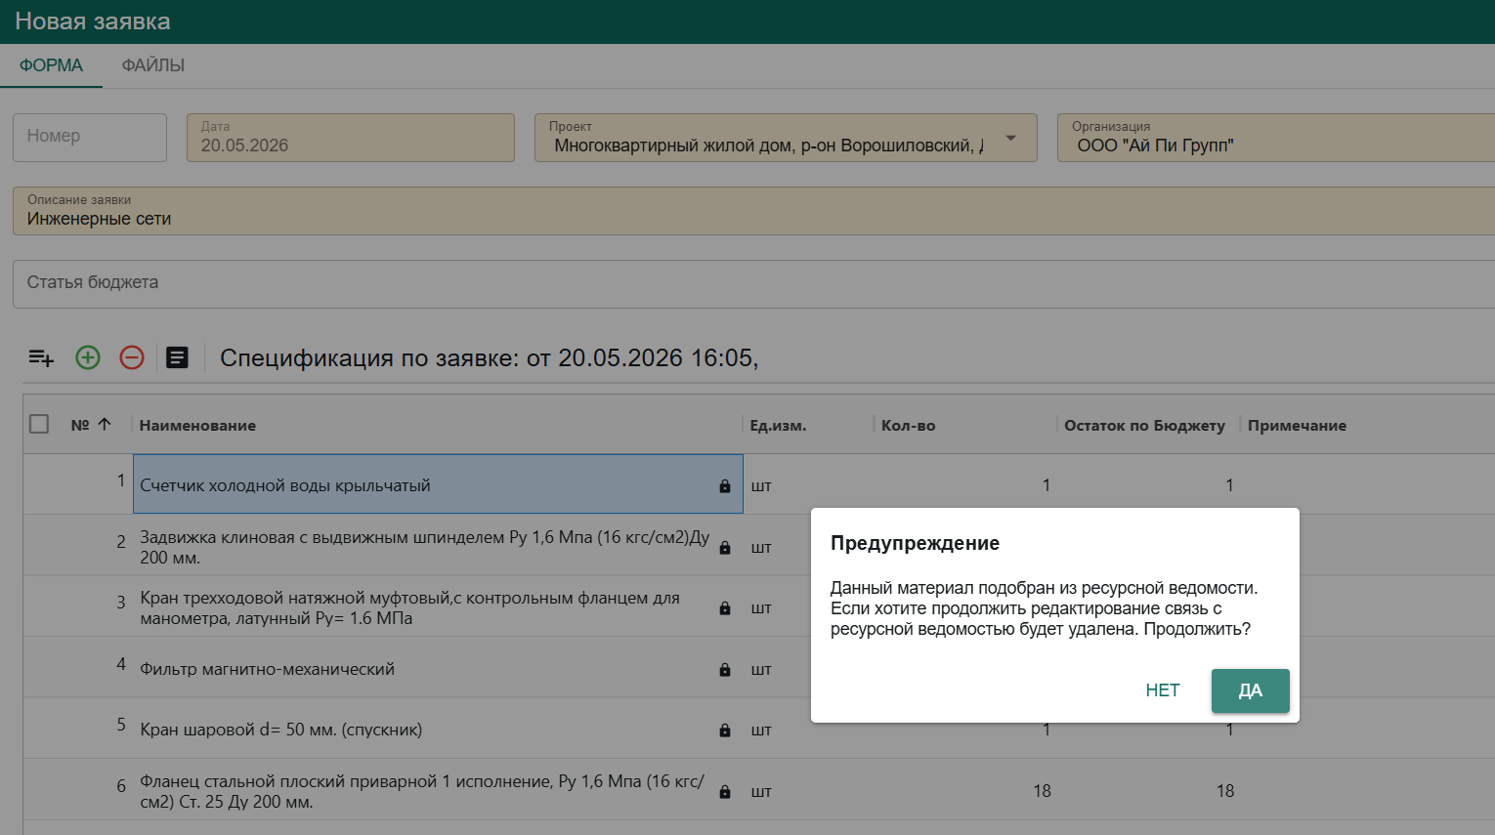The height and width of the screenshot is (835, 1495).
Task: Select the Кран шаровой d= 50 мм. cell
Action: (x=438, y=730)
